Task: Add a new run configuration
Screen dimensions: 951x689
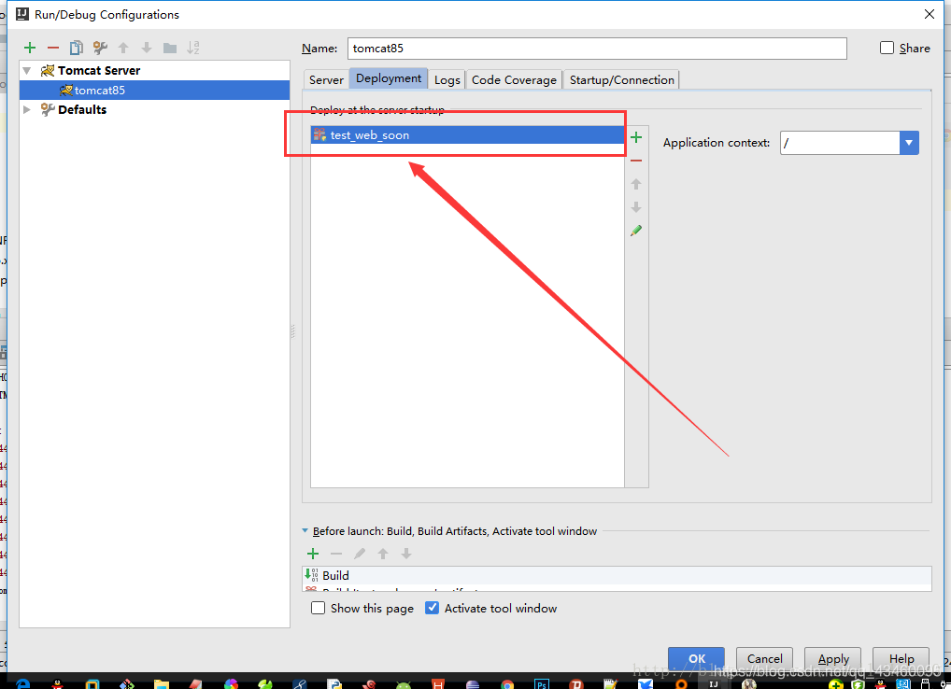Action: click(x=29, y=48)
